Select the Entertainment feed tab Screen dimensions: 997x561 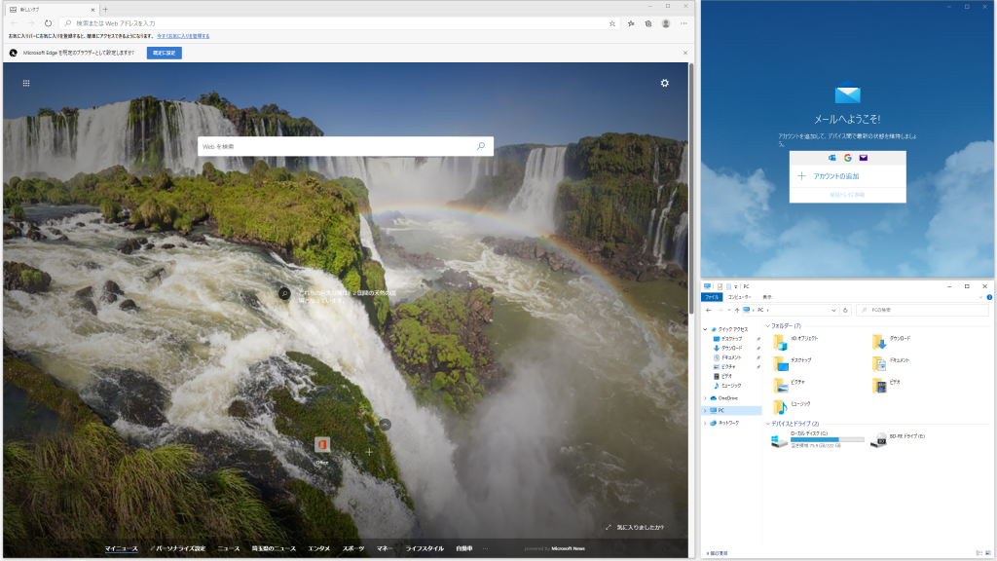pyautogui.click(x=319, y=548)
